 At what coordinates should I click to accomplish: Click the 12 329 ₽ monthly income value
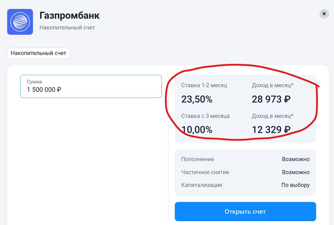pos(271,129)
